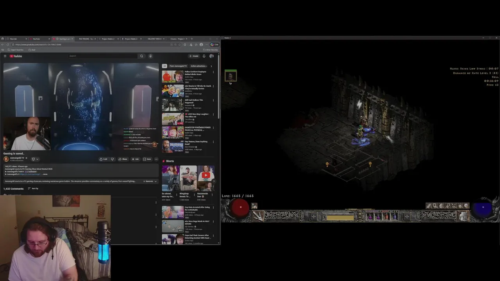Use the potion in belt slot 1
The width and height of the screenshot is (500, 281).
370,216
